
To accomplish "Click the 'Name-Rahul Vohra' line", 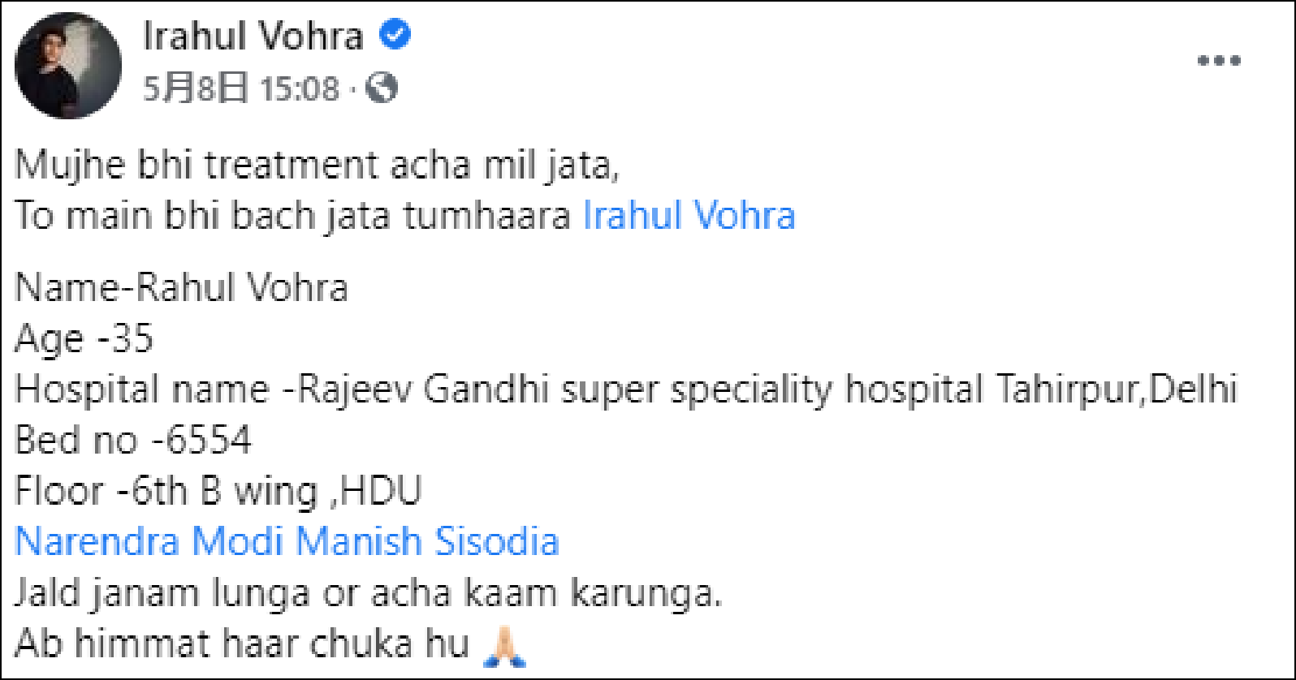I will pyautogui.click(x=181, y=288).
